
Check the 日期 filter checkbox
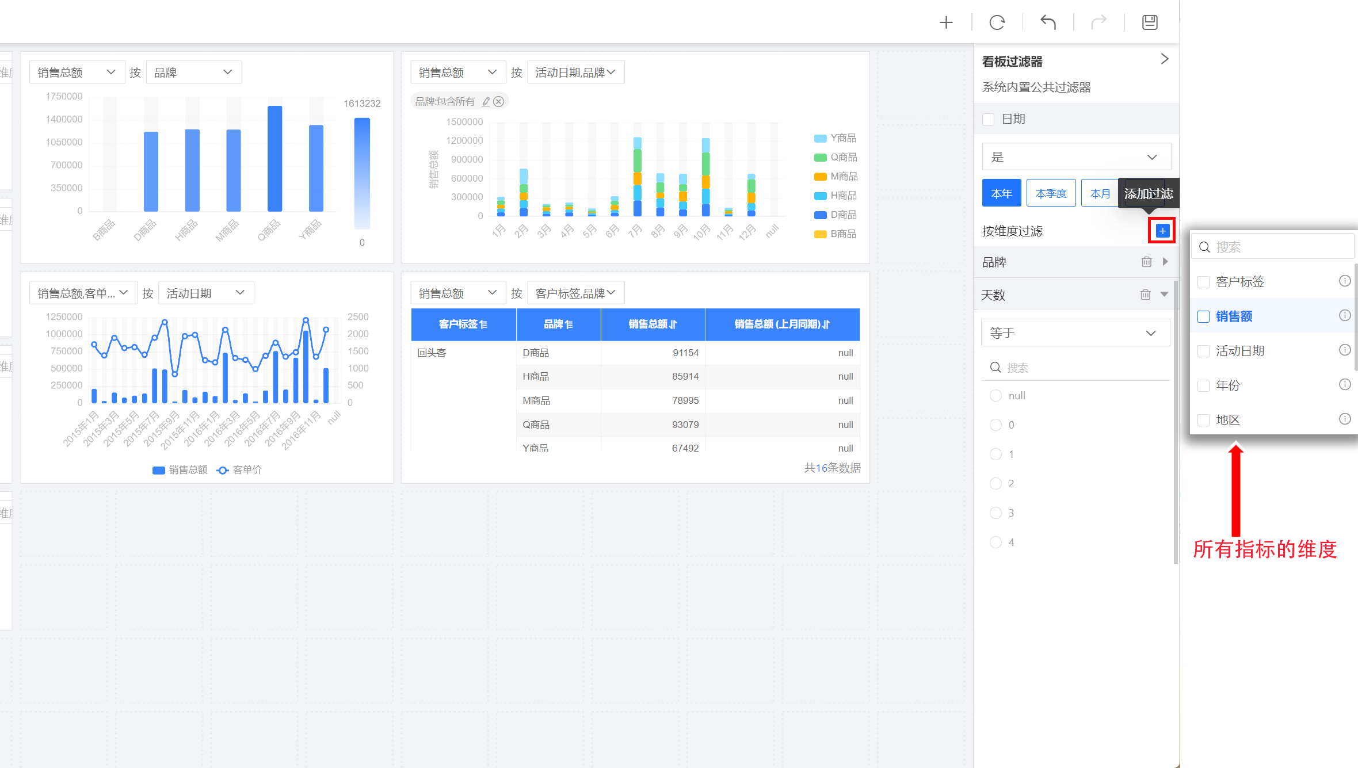(x=989, y=119)
